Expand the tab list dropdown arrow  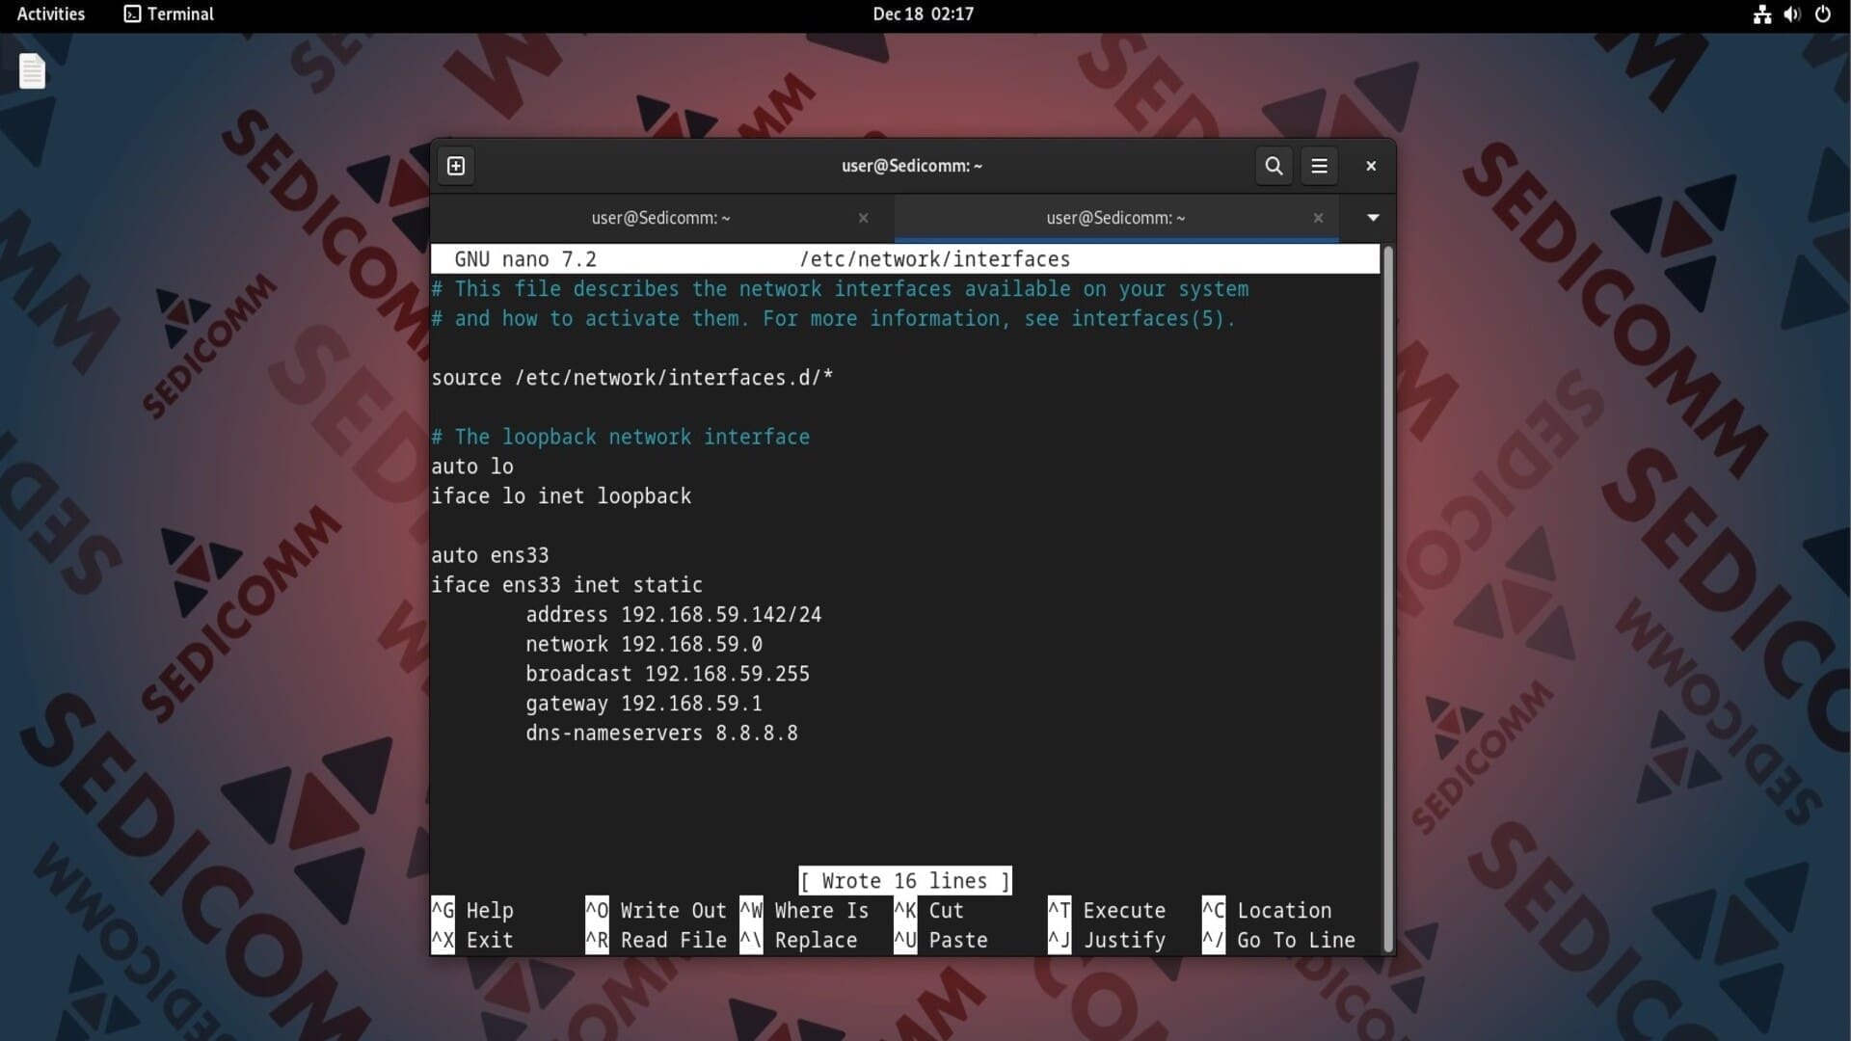(x=1373, y=218)
